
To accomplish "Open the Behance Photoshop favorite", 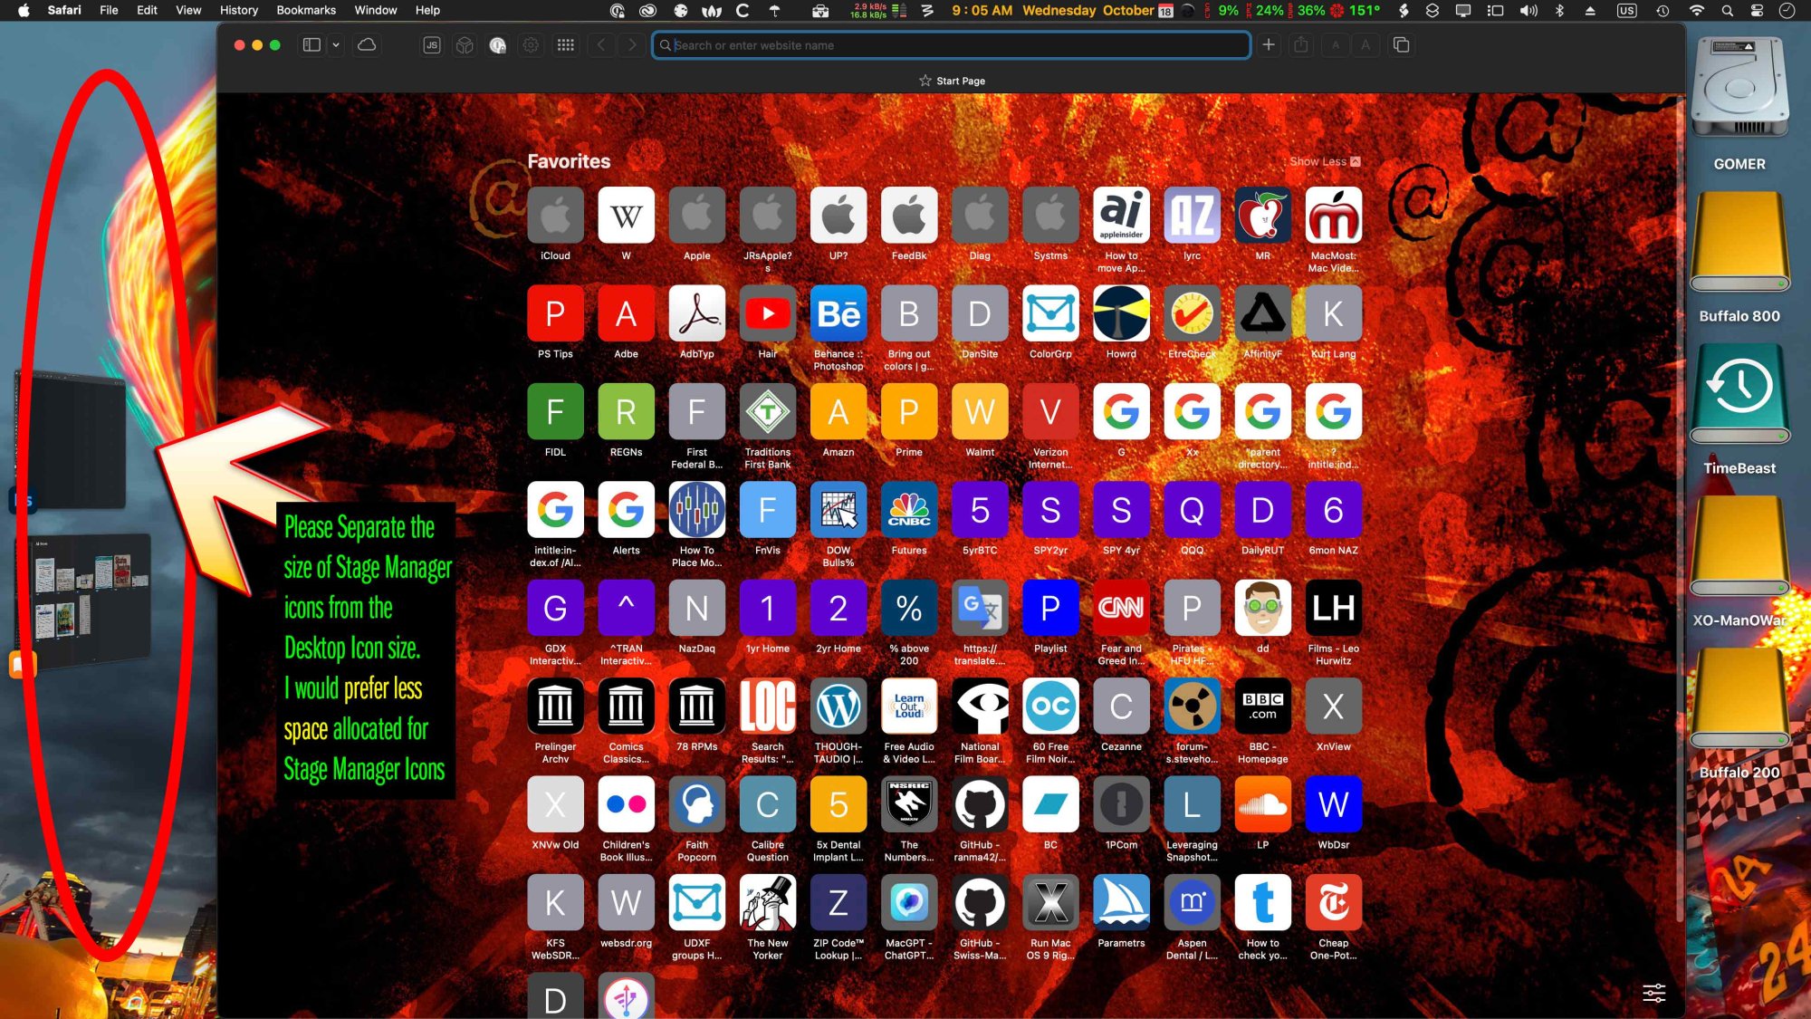I will click(838, 314).
